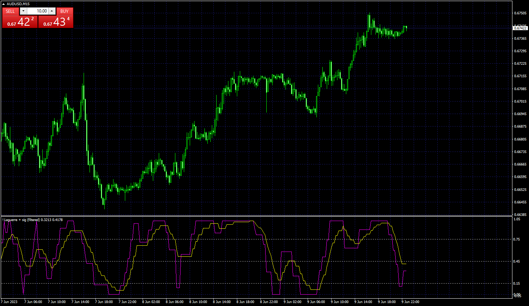
Task: Click the 0.66875 price axis label
Action: pyautogui.click(x=520, y=127)
